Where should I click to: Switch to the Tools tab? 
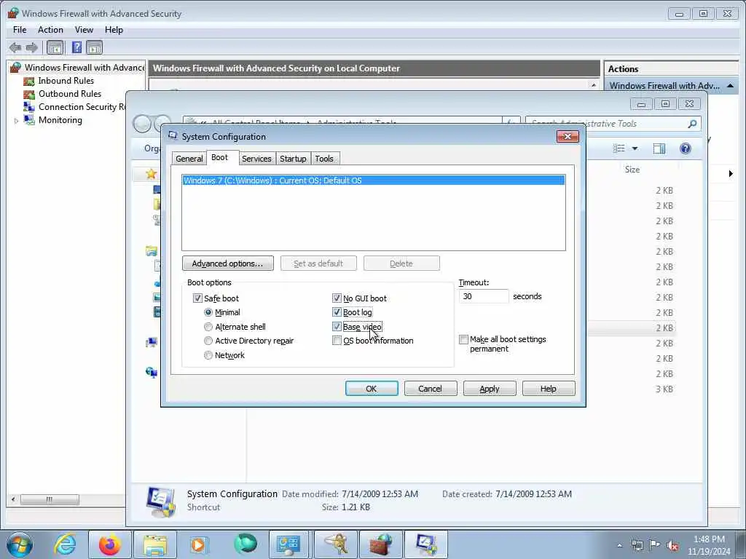click(x=324, y=159)
